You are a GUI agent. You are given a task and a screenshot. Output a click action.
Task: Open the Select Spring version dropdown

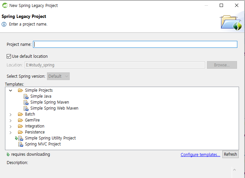(x=58, y=76)
